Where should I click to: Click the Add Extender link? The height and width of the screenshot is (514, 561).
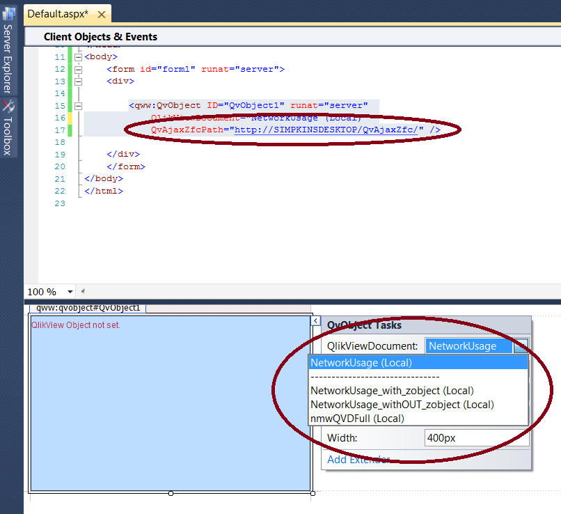[x=358, y=460]
